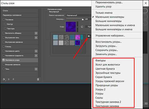Enable the Контур checkbox

click(5, 24)
